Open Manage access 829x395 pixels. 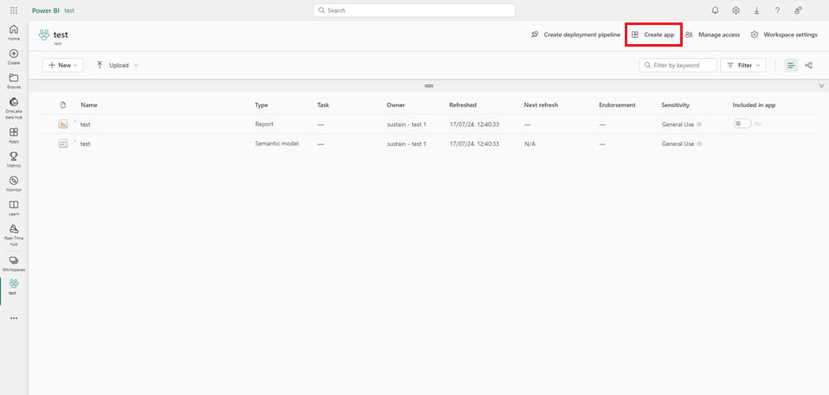click(x=712, y=35)
